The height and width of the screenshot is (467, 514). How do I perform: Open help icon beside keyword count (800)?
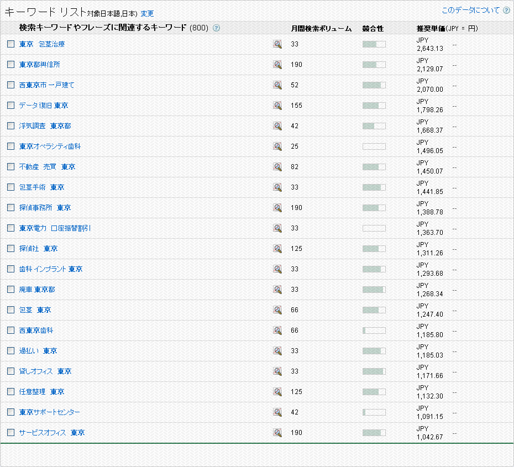click(216, 28)
